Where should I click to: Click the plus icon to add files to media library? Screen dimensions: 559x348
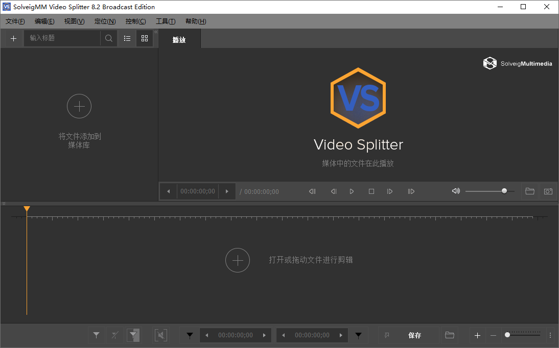coord(13,38)
